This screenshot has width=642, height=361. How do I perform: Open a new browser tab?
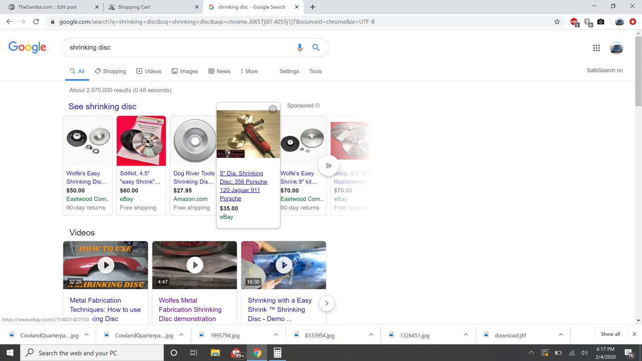click(313, 7)
